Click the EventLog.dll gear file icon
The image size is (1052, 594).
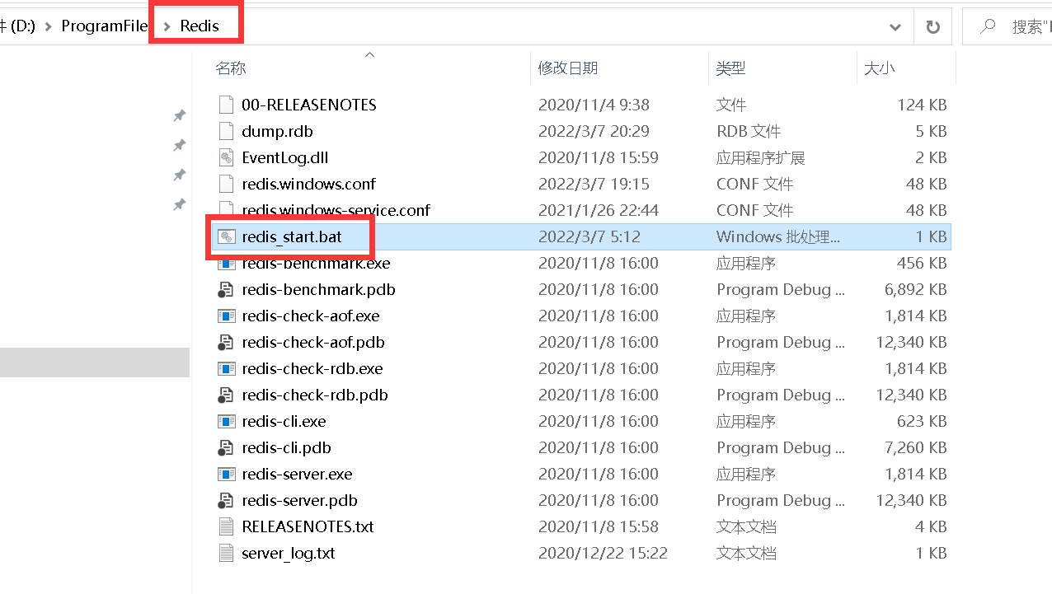click(x=226, y=157)
